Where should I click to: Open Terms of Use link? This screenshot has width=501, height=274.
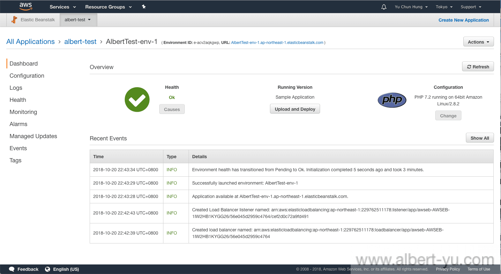(x=479, y=269)
